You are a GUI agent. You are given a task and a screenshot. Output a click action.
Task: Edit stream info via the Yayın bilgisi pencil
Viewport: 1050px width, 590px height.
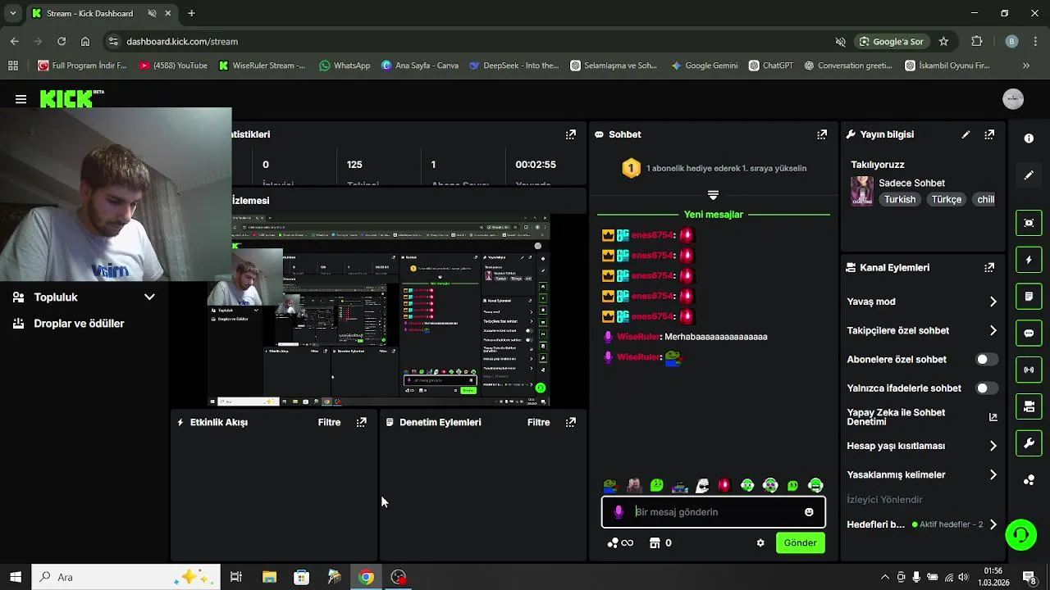click(x=966, y=134)
